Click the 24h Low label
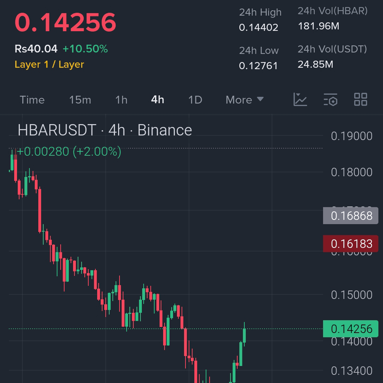Viewport: 383px width, 383px height. coord(259,51)
